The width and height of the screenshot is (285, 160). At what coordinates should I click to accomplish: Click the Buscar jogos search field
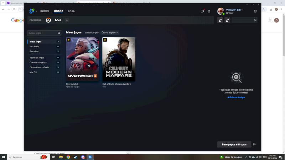[x=43, y=33]
